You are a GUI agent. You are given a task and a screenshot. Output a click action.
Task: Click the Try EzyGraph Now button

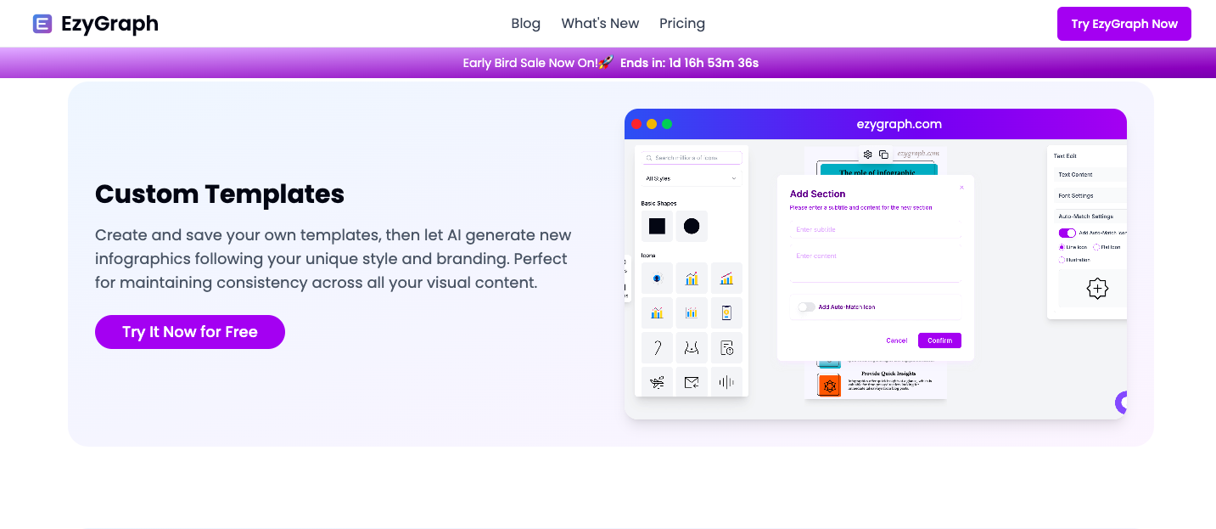[1124, 24]
